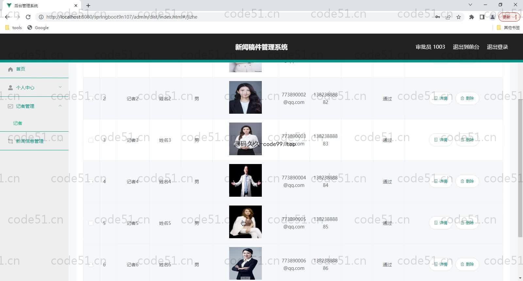Click 详情 button for 记者2

[x=441, y=98]
